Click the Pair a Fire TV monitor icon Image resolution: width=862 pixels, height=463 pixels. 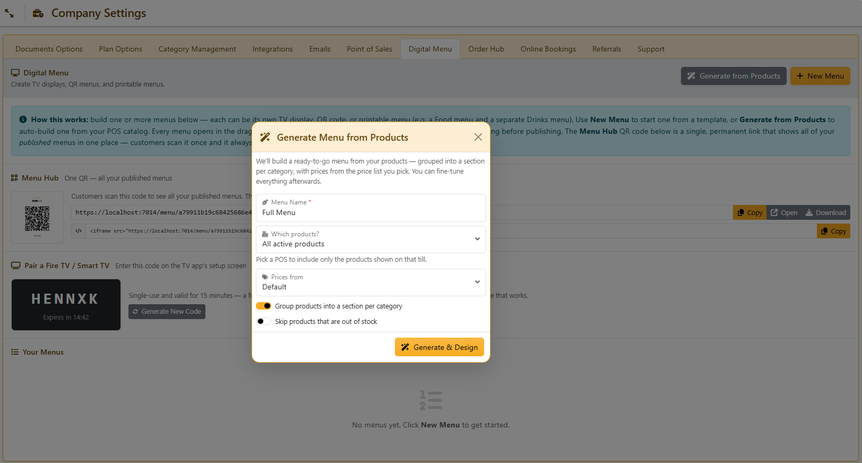[16, 265]
